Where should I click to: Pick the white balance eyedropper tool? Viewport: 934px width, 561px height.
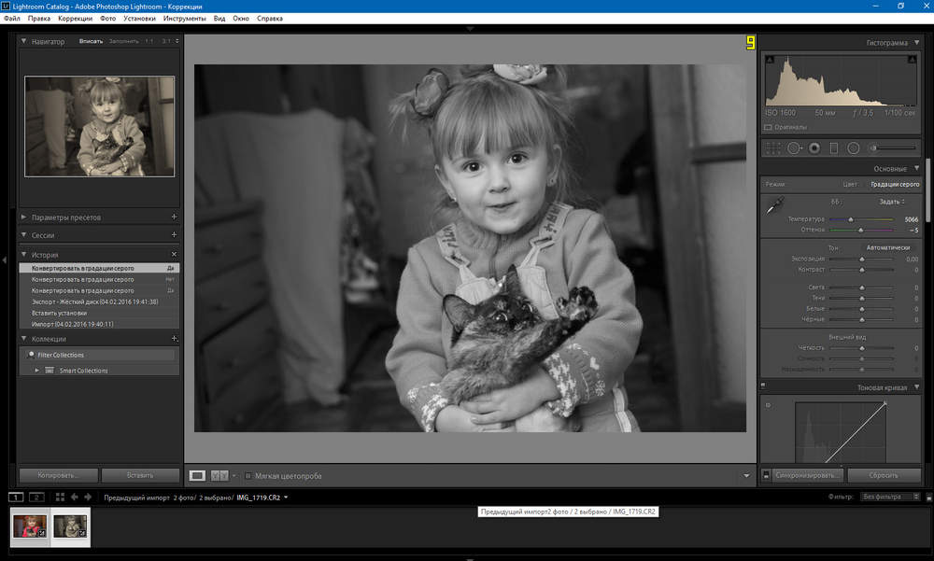pos(775,203)
